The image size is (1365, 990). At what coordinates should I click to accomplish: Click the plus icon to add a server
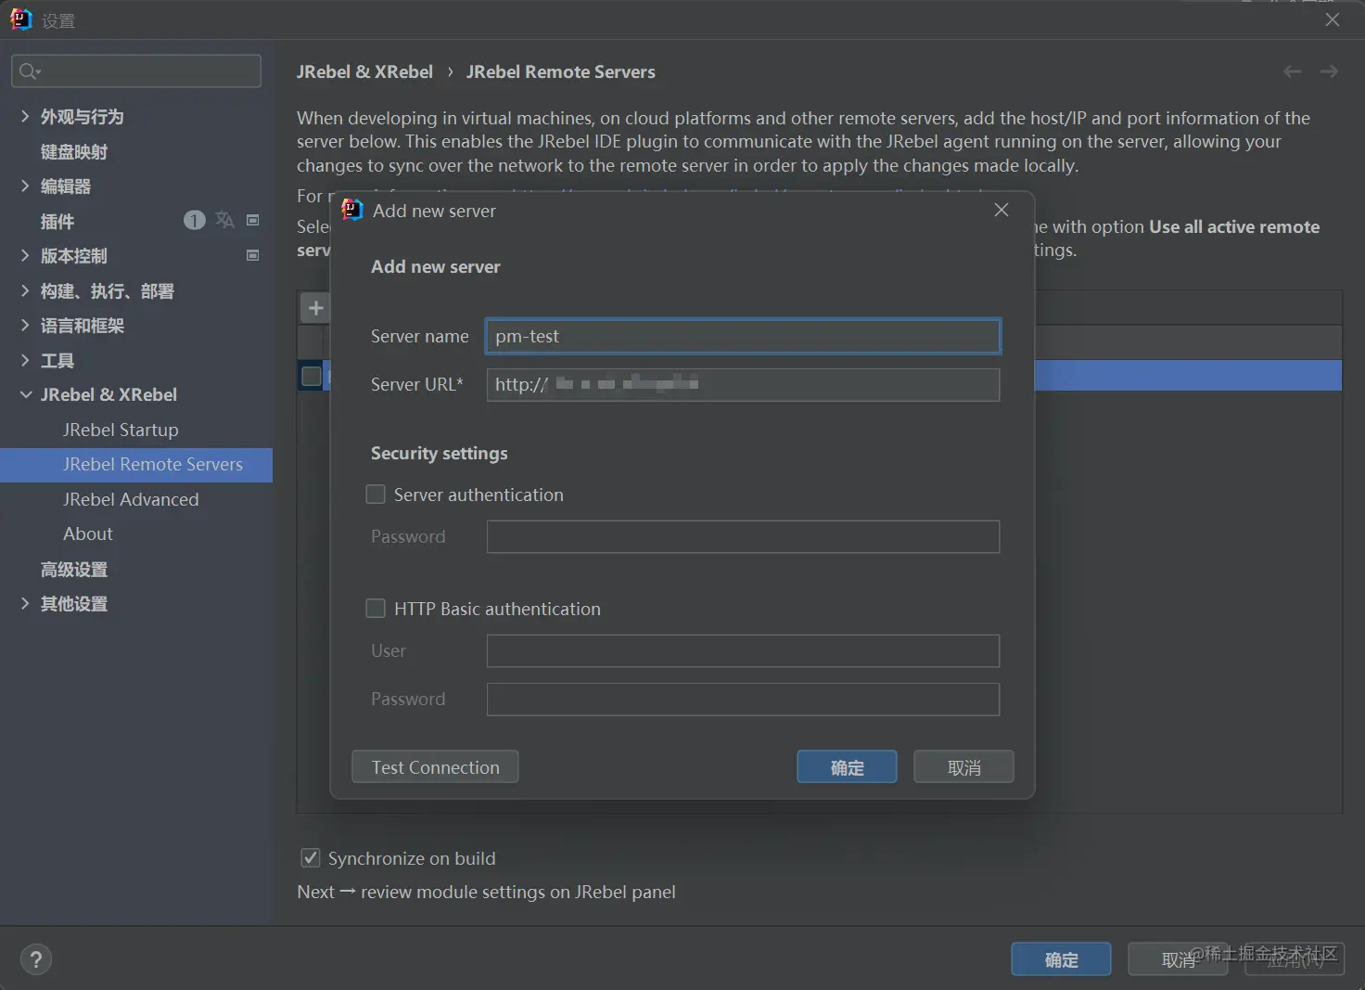coord(315,308)
